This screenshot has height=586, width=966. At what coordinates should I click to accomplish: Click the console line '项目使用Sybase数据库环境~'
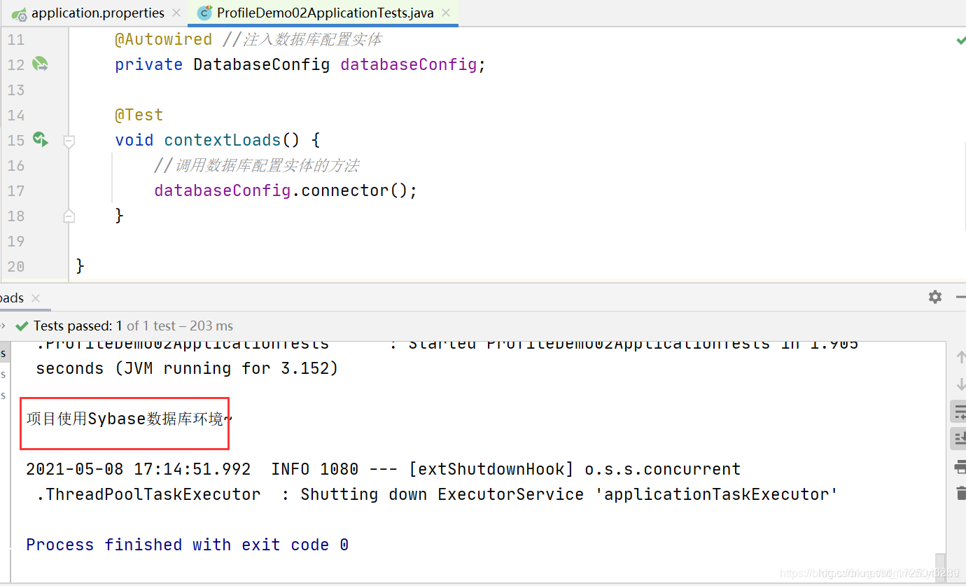pyautogui.click(x=129, y=419)
